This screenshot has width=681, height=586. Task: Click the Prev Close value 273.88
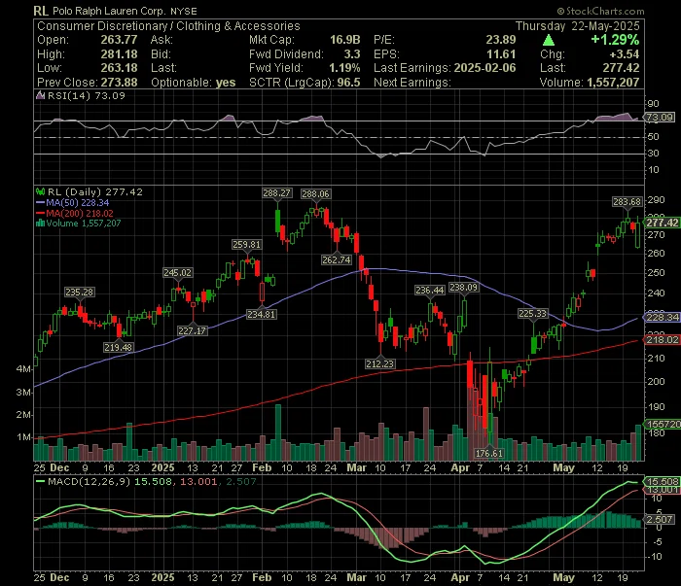pyautogui.click(x=119, y=83)
